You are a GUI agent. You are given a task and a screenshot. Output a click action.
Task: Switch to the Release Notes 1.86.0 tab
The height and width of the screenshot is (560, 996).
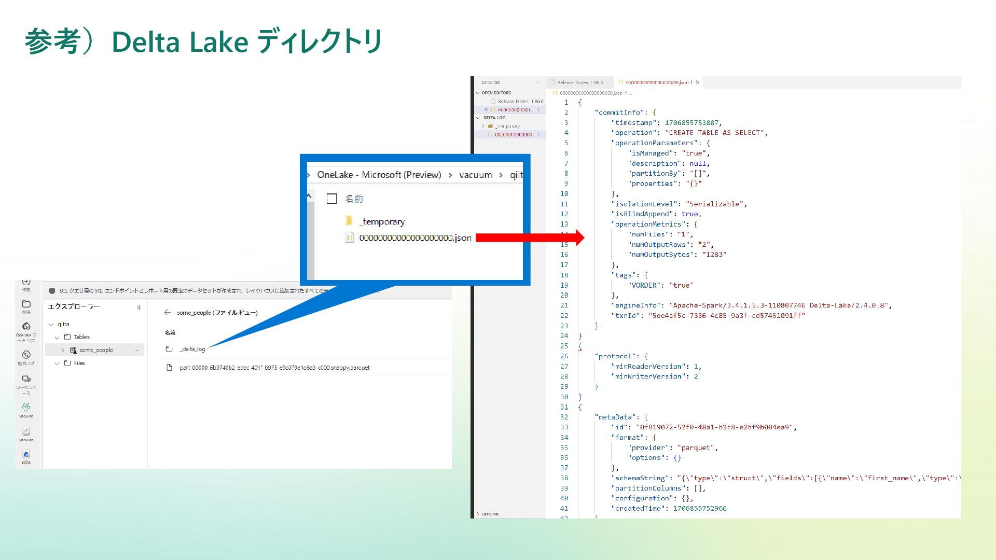[x=579, y=82]
